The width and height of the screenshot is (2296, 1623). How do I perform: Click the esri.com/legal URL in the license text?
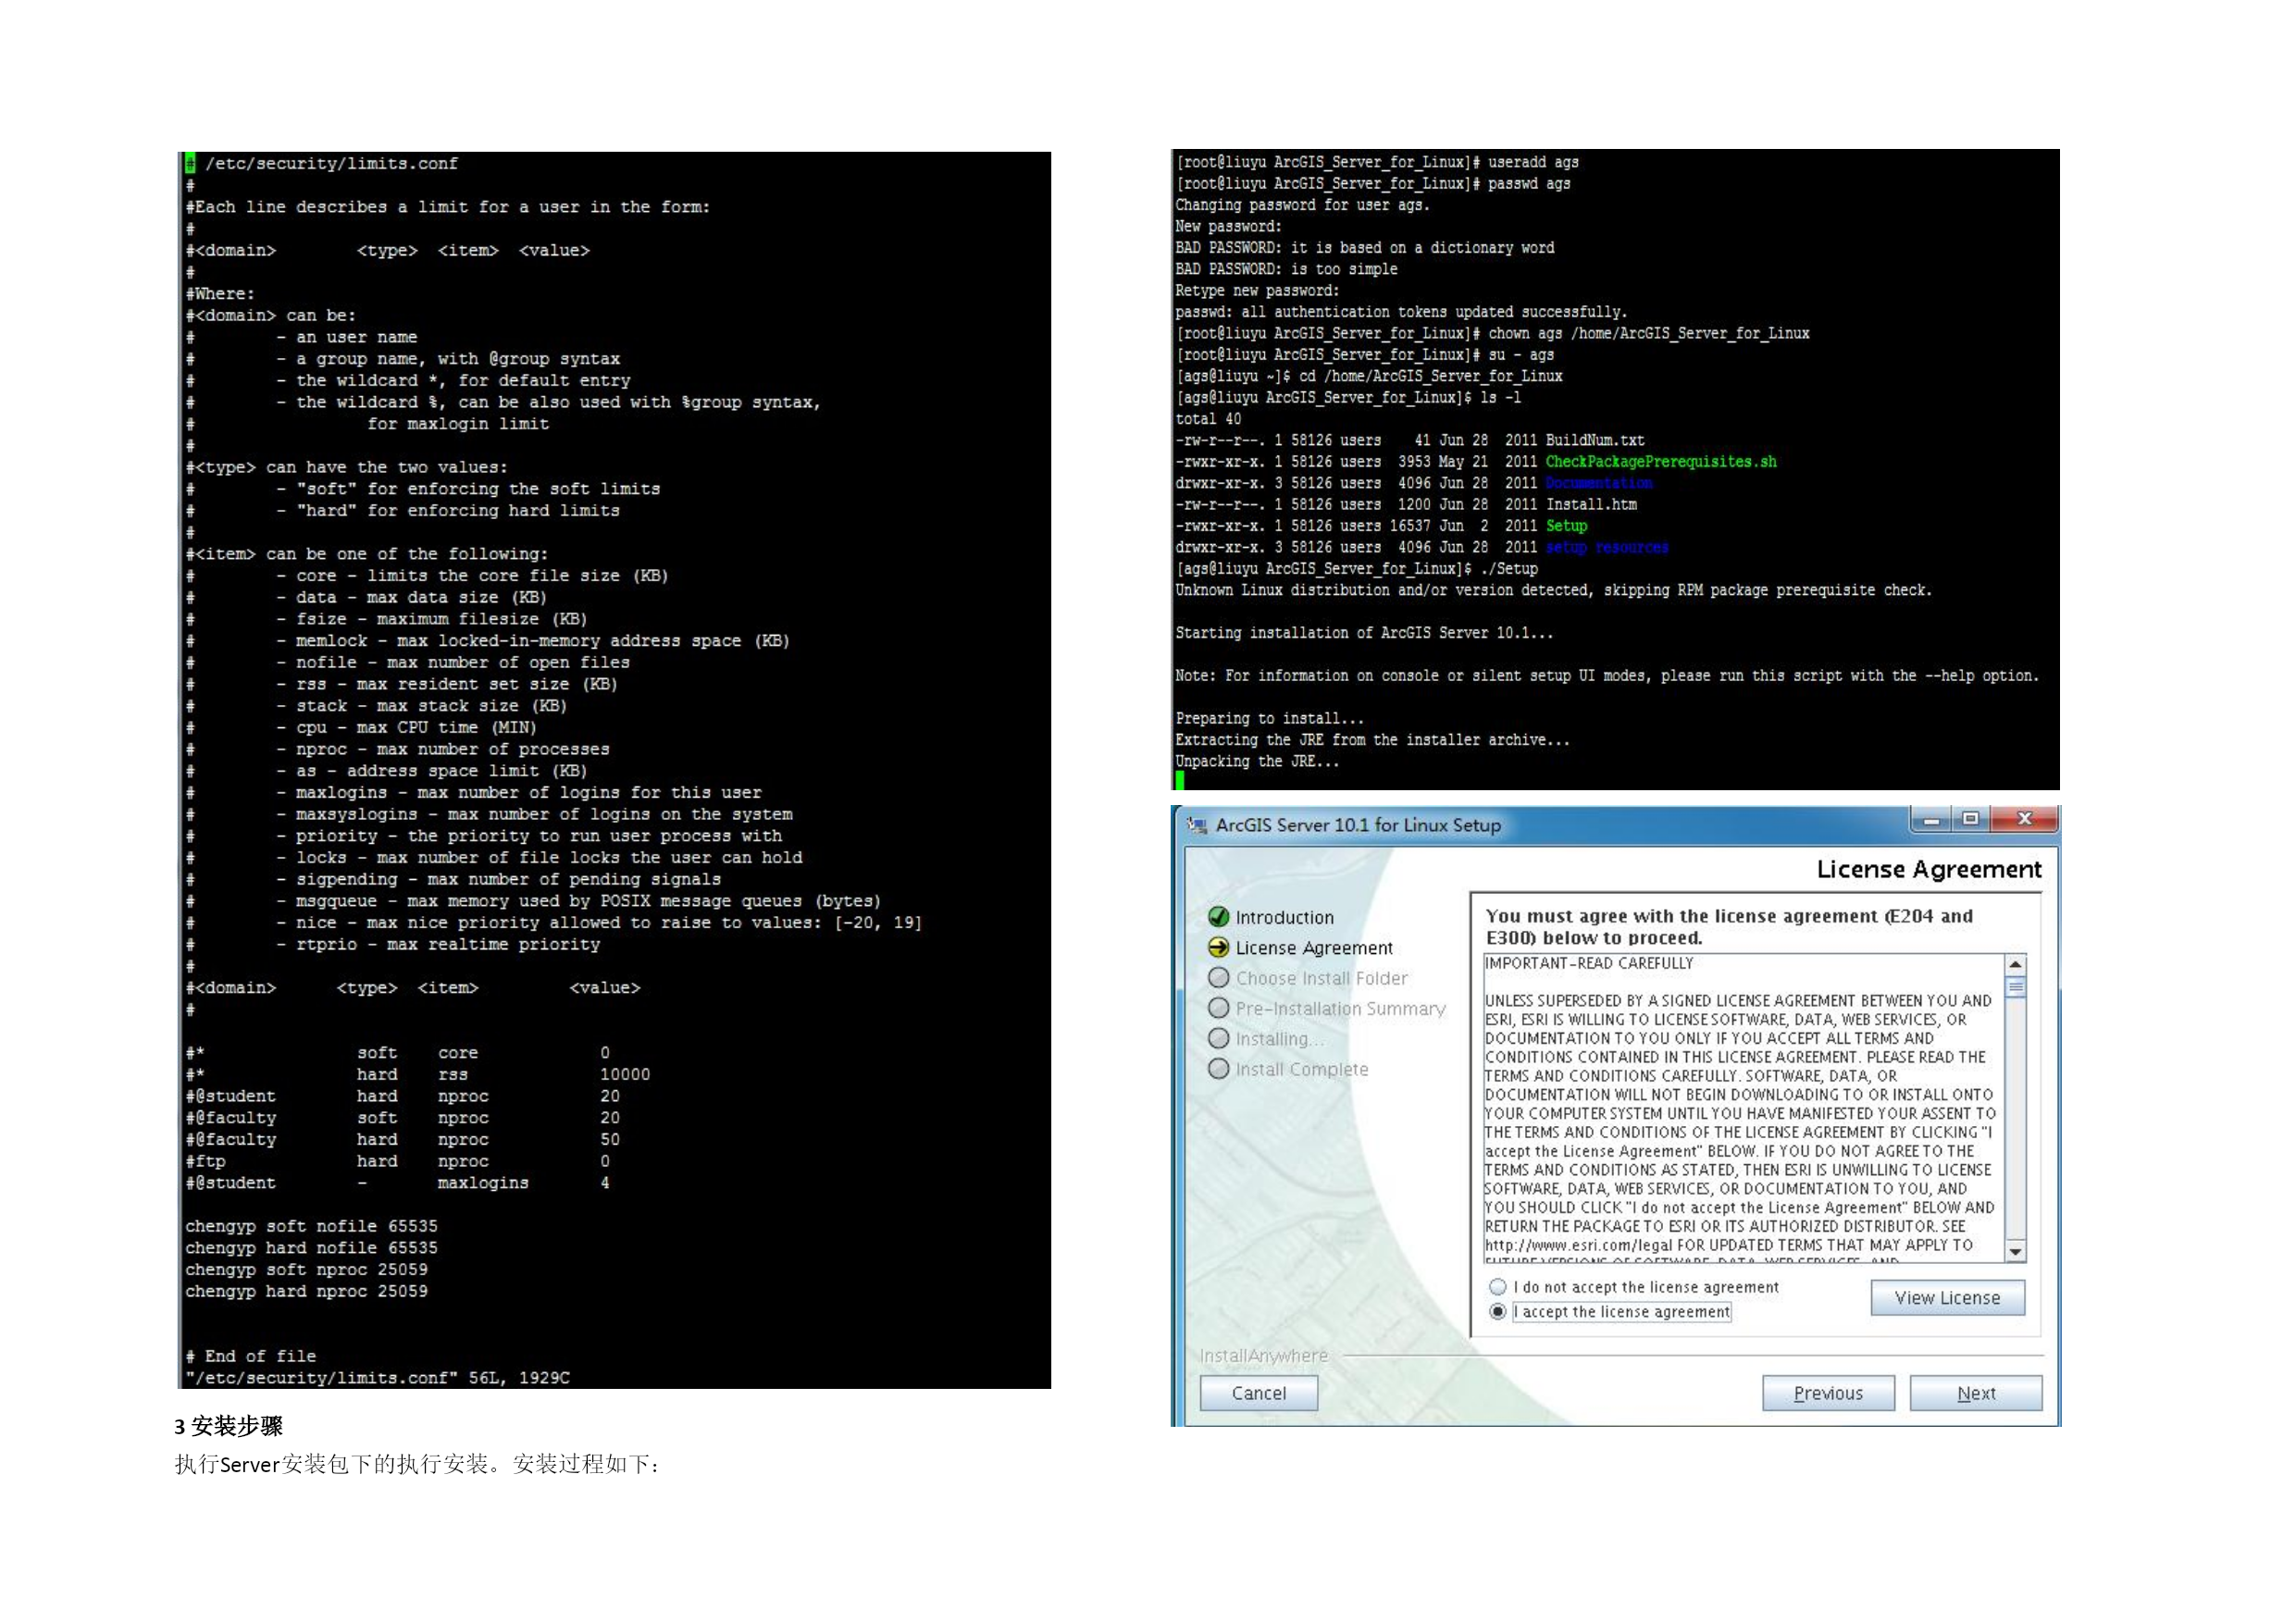point(1578,1246)
